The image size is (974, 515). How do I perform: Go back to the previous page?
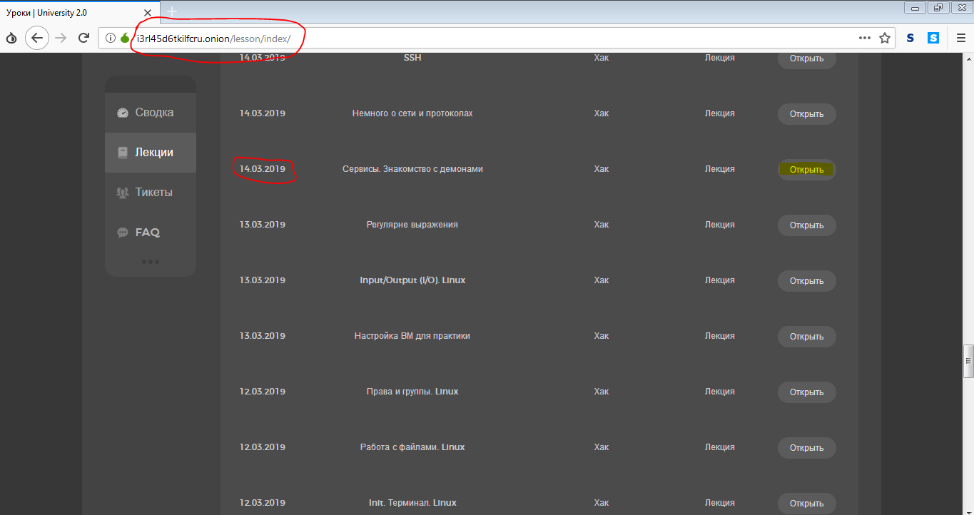click(x=37, y=38)
